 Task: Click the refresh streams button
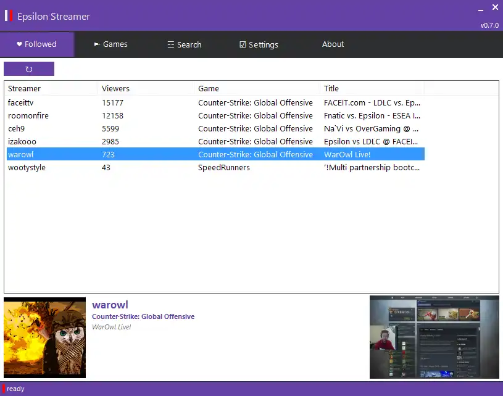click(x=29, y=69)
